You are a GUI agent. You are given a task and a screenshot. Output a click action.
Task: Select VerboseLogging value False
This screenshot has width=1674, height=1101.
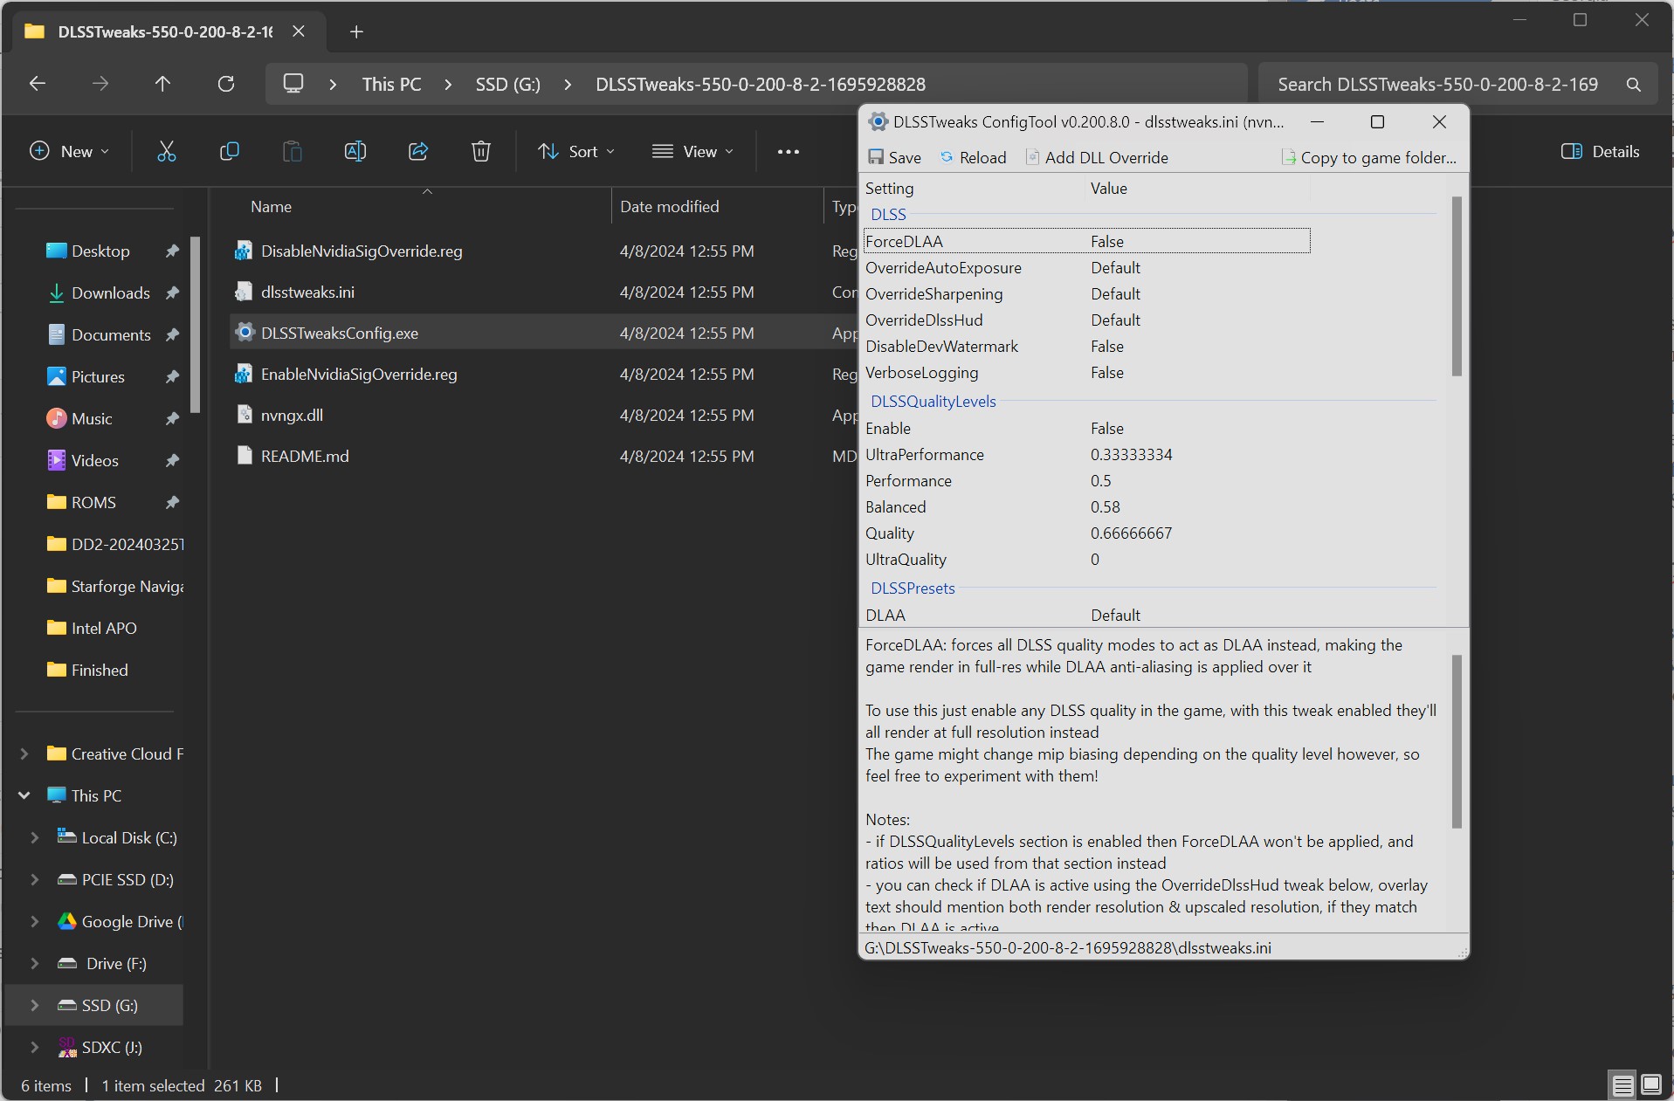[1106, 372]
